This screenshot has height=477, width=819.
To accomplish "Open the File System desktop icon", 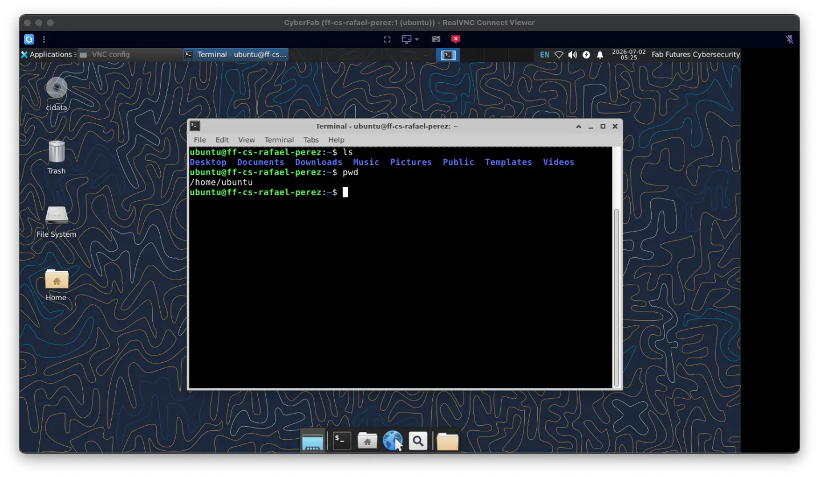I will click(56, 215).
